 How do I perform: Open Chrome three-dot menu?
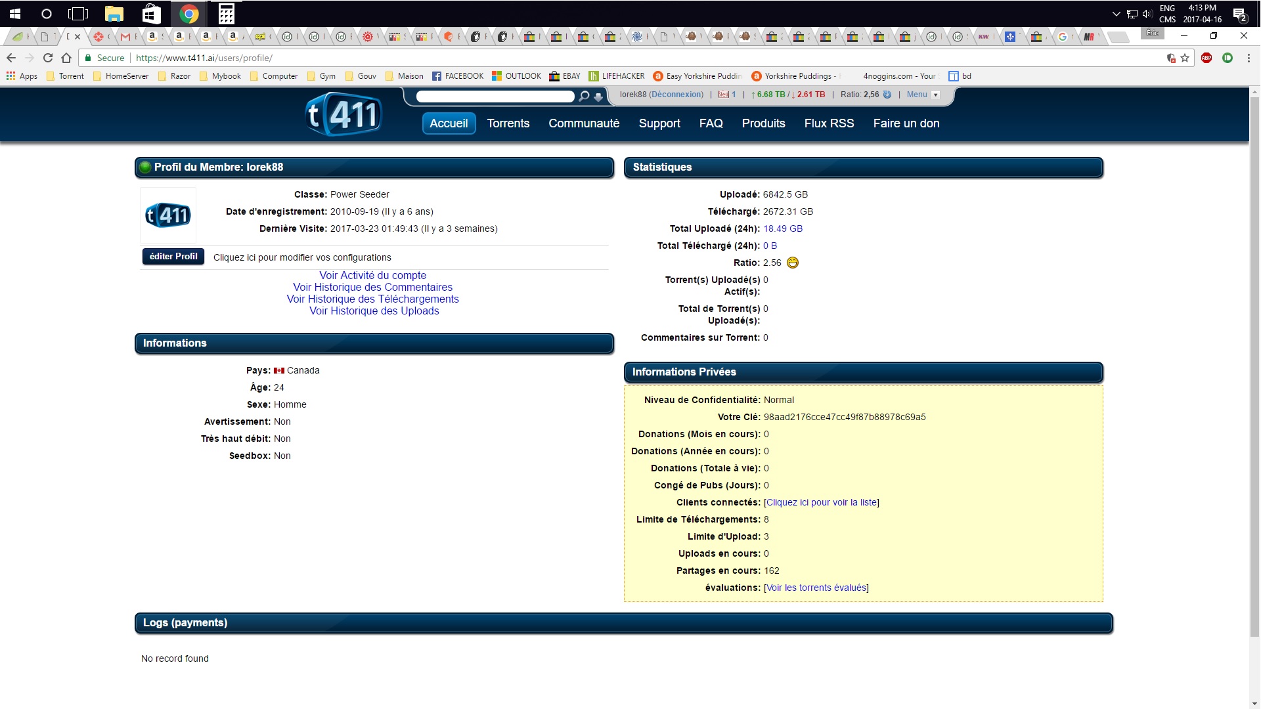[x=1248, y=58]
